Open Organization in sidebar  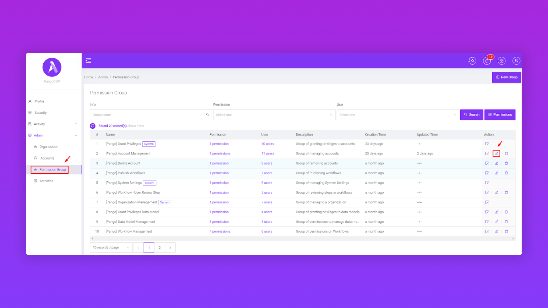(49, 147)
